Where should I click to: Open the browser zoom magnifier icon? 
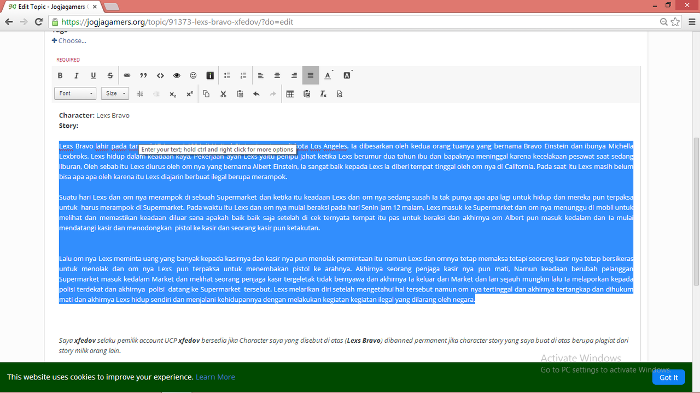point(663,22)
